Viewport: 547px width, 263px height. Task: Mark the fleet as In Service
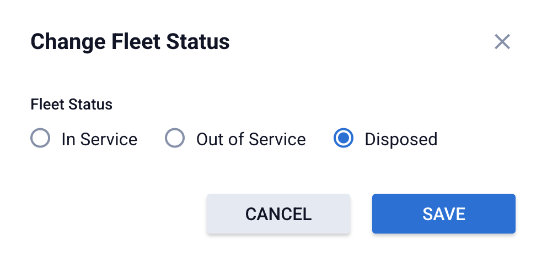click(40, 139)
